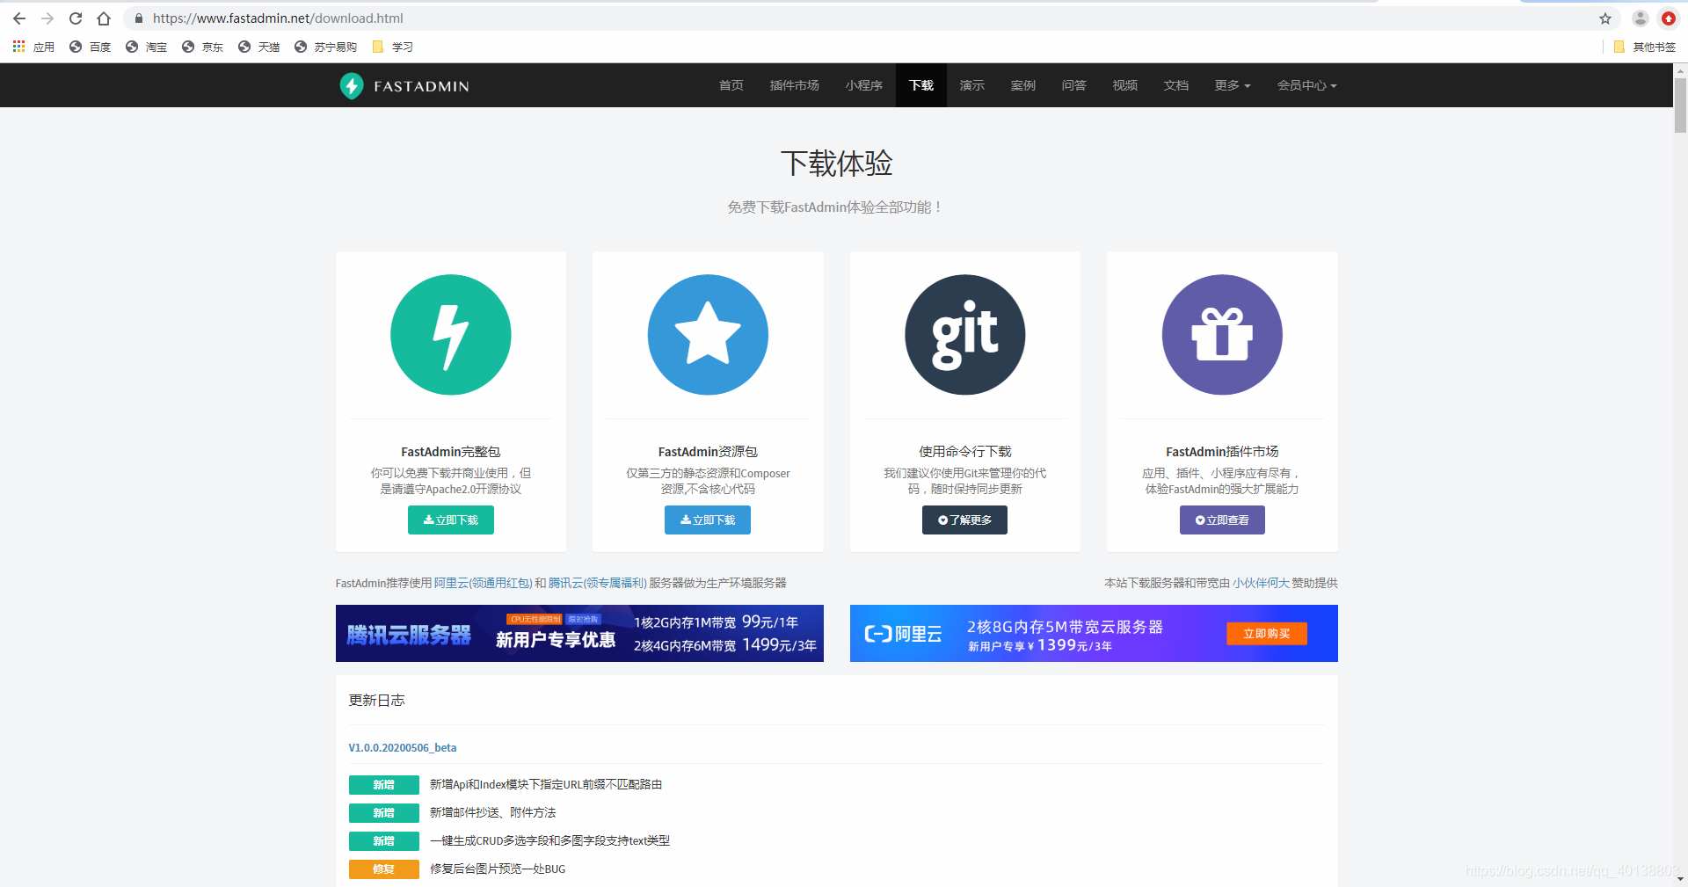Image resolution: width=1688 pixels, height=887 pixels.
Task: Click the 了解更多 button
Action: tap(964, 520)
